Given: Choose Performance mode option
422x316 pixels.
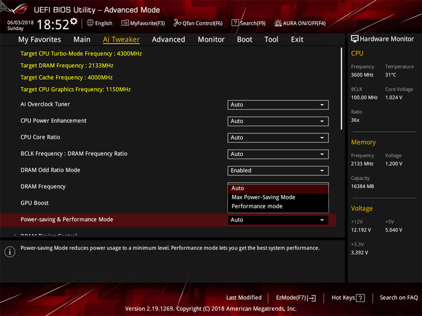Looking at the screenshot, I should click(278, 207).
